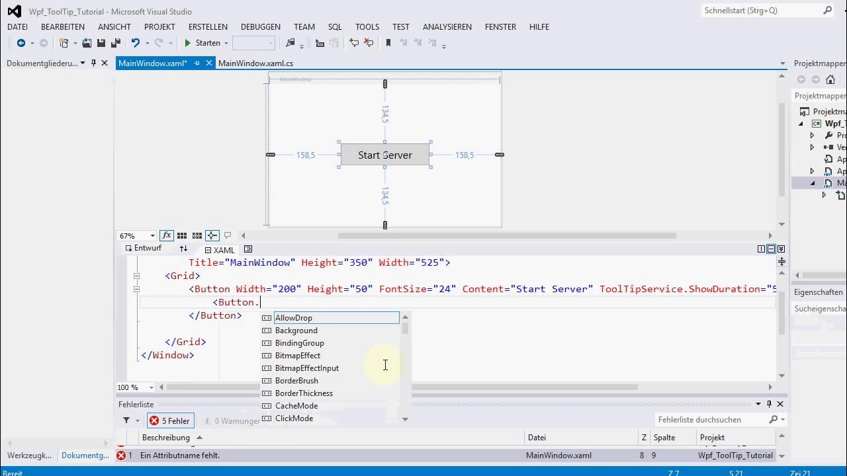Click the Open File toolbar icon
The height and width of the screenshot is (476, 847).
coord(87,43)
